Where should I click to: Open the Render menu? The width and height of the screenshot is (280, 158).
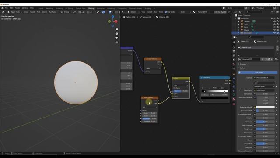[17, 8]
